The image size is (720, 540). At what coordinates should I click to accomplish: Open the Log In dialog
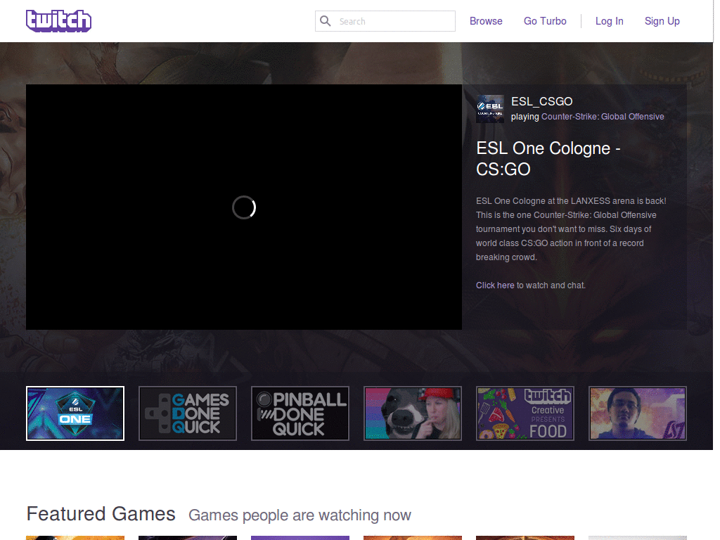[610, 21]
